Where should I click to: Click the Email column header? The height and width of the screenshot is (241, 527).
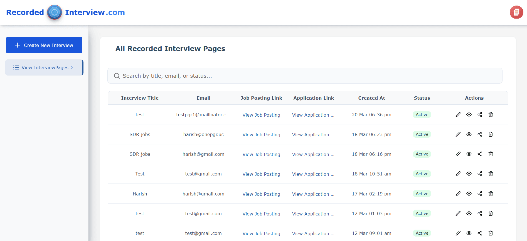point(203,98)
